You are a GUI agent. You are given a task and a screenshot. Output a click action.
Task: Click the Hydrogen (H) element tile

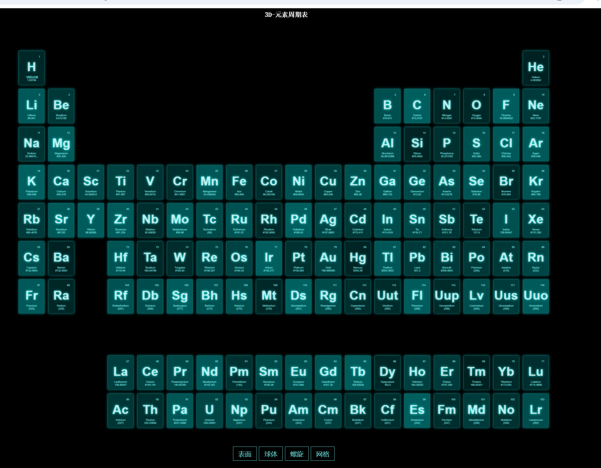pos(31,68)
